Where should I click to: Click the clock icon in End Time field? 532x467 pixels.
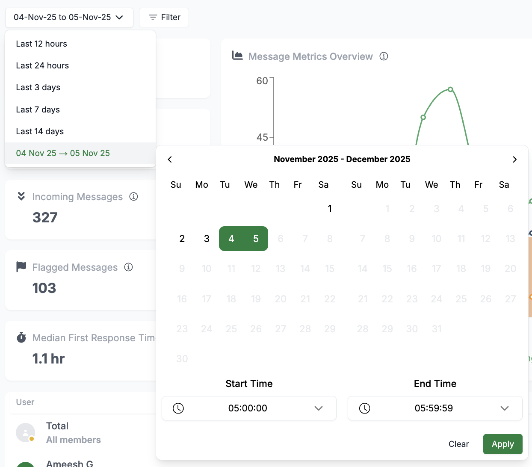coord(365,408)
